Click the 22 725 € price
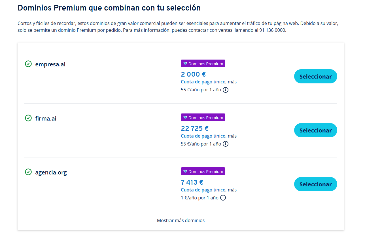This screenshot has height=236, width=382. click(195, 128)
